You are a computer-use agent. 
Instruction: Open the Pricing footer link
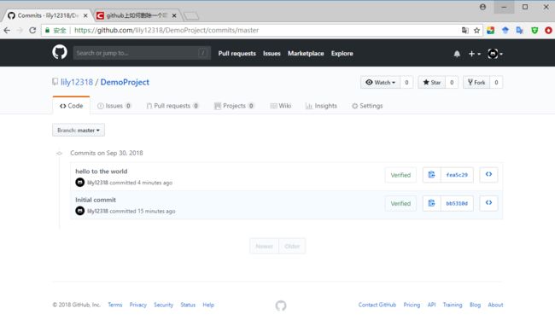point(412,305)
